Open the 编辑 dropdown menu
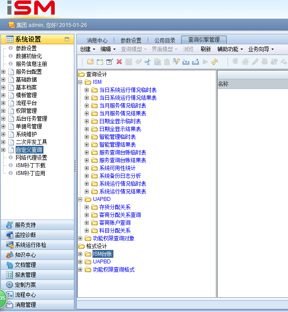288x312 pixels. point(108,49)
